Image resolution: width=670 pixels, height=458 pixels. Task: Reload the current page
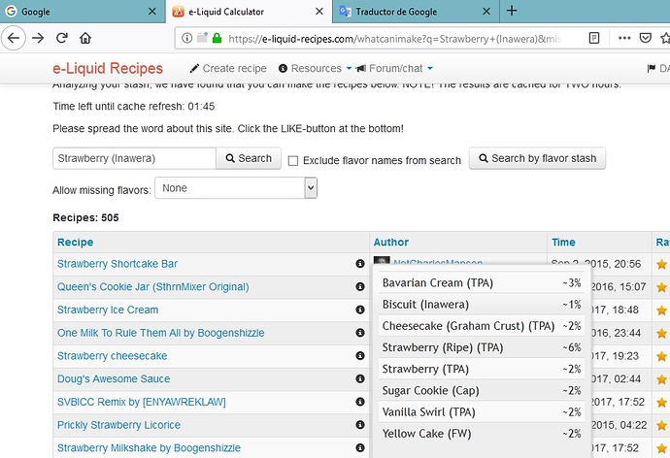click(62, 39)
